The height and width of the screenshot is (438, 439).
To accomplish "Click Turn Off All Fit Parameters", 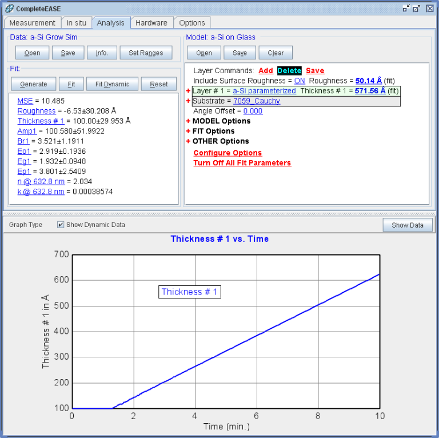I will [242, 163].
